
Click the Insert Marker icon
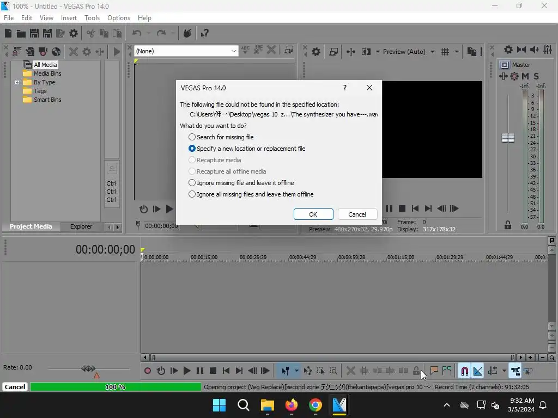434,371
